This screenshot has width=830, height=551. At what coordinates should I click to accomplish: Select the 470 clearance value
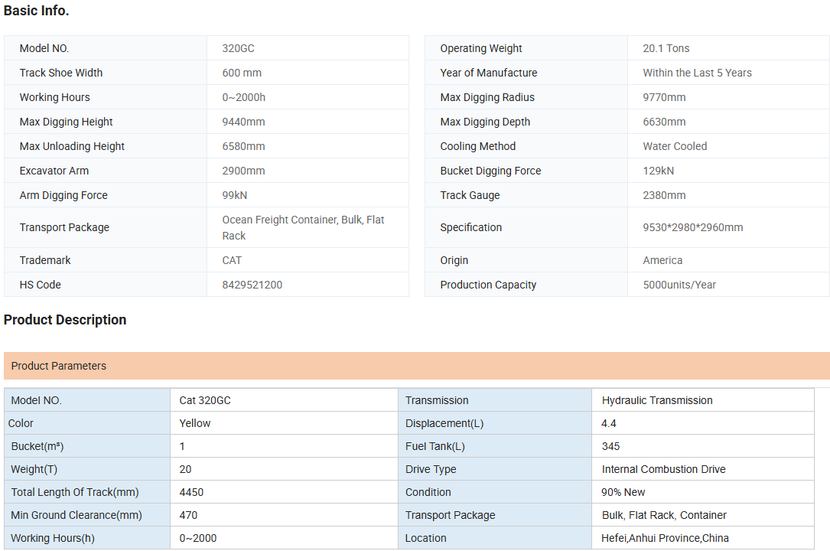pos(188,515)
